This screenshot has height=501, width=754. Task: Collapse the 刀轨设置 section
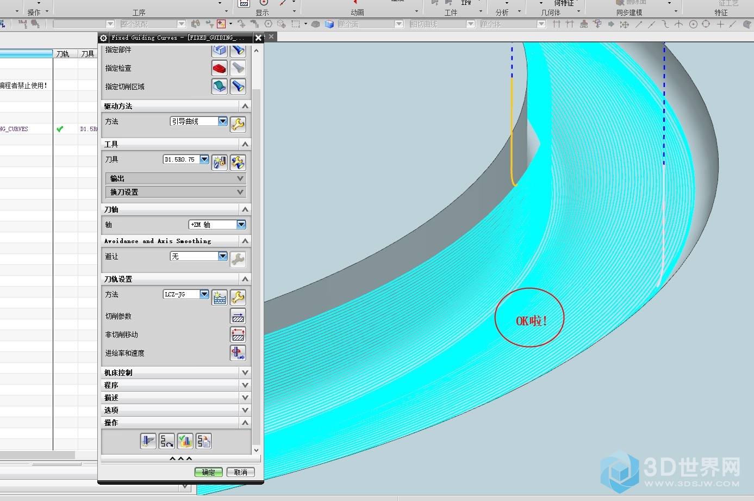[x=245, y=279]
